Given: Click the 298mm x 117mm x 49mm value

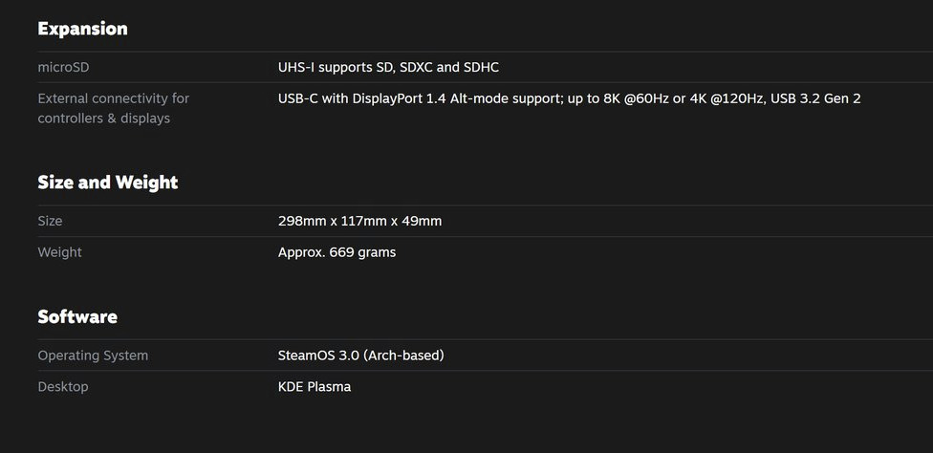Looking at the screenshot, I should (359, 221).
